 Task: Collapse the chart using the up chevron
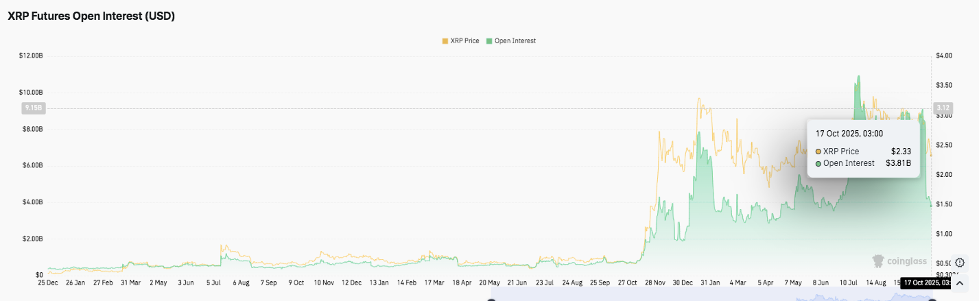pos(959,283)
